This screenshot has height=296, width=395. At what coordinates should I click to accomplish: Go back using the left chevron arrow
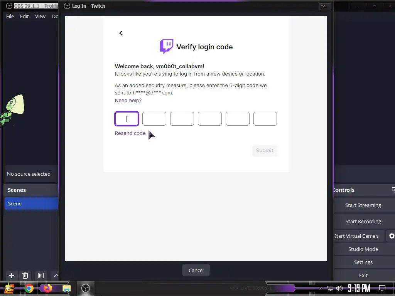point(121,33)
